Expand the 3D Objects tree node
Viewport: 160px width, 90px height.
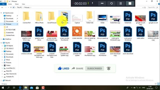(x=2, y=46)
